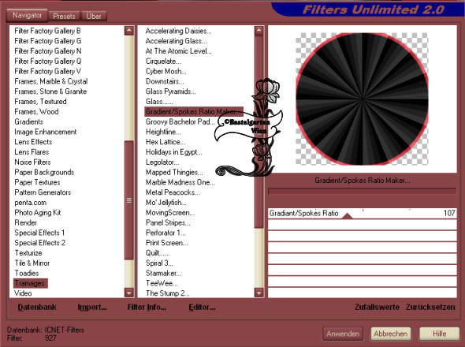Click the category list scroll-up arrow
465x347 pixels.
pyautogui.click(x=129, y=31)
